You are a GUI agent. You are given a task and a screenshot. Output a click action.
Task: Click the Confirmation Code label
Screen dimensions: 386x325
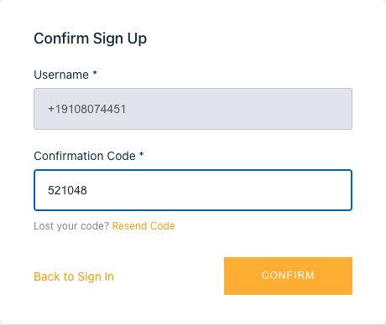tap(85, 156)
